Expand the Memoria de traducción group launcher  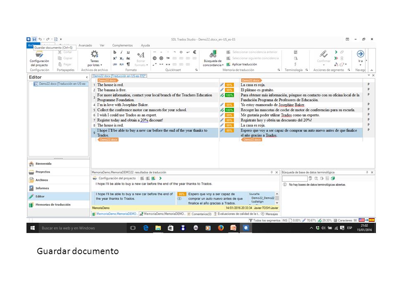[279, 70]
